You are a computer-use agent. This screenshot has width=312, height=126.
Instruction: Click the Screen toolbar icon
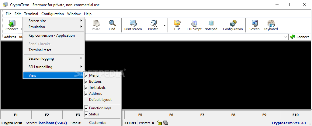(254, 25)
